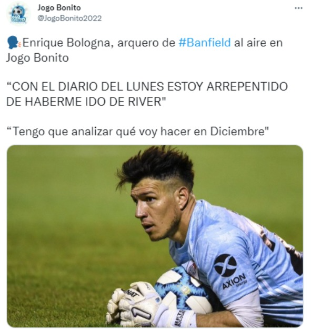
Task: Click the Axion logo on the jersey sleeve
Action: point(230,271)
